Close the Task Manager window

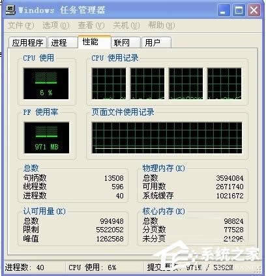coord(254,10)
